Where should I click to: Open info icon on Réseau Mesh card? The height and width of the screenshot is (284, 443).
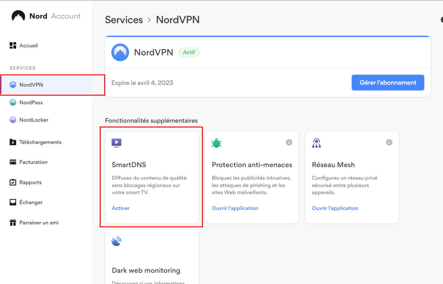click(x=389, y=142)
